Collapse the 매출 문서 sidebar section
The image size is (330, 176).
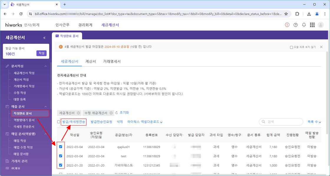tap(46, 107)
